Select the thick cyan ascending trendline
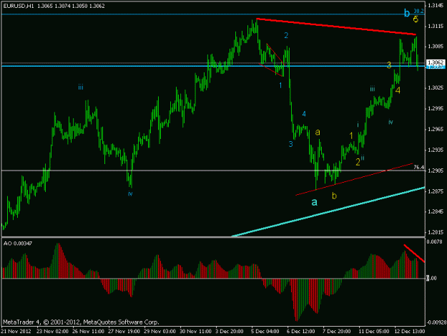Image resolution: width=447 pixels, height=336 pixels. [328, 212]
